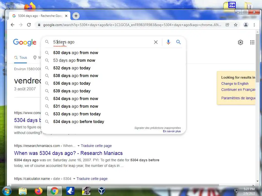This screenshot has height=196, width=262.
Task: Click the taskbar clock showing 5:27 PM
Action: tap(249, 191)
